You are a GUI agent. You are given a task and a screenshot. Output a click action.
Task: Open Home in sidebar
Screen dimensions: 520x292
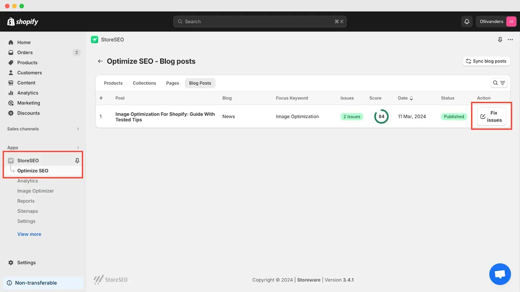(24, 42)
